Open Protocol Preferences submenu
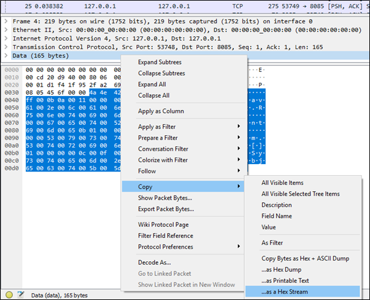Viewport: 370px width, 300px height. coord(183,247)
